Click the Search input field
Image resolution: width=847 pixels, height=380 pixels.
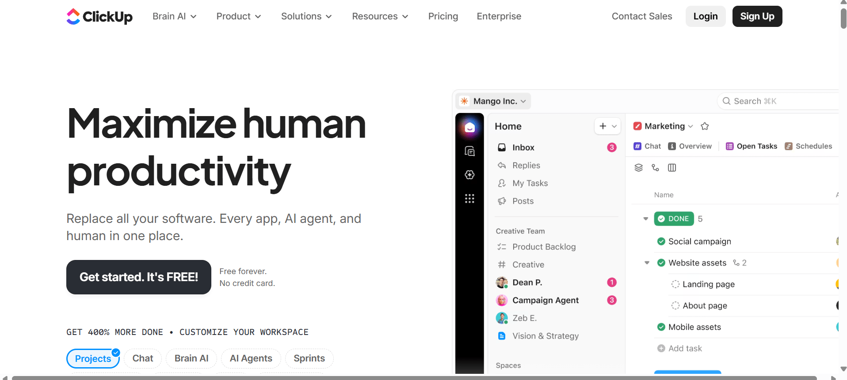pyautogui.click(x=778, y=101)
